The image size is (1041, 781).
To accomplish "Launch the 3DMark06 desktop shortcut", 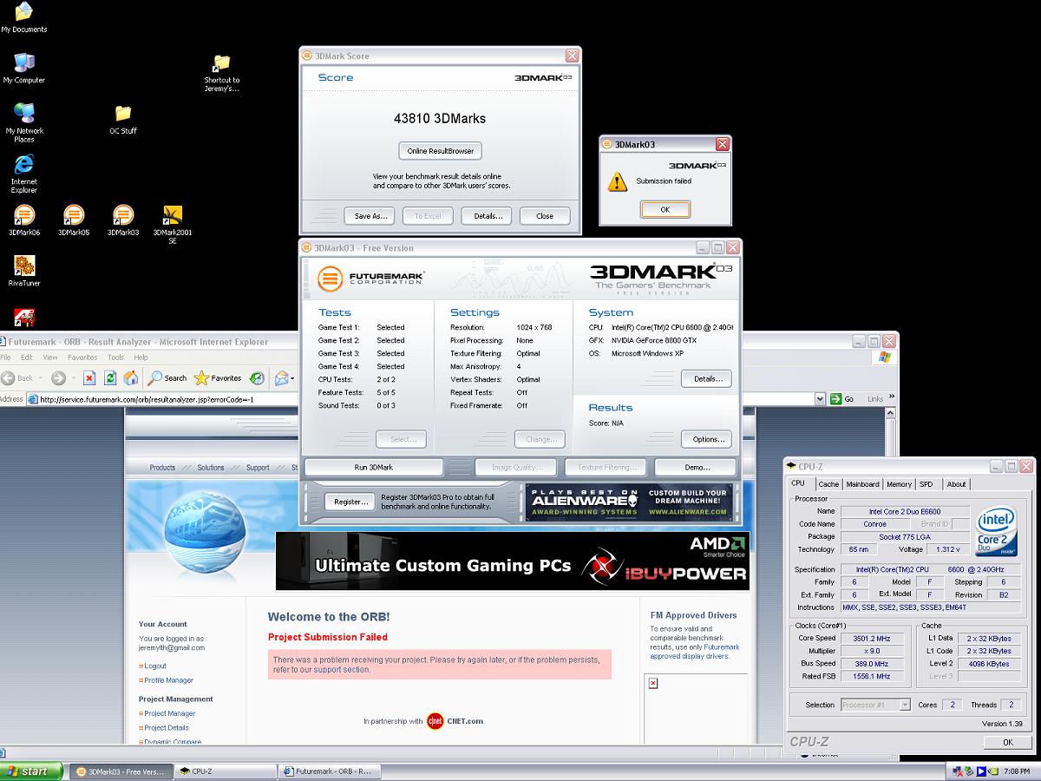I will pos(24,220).
